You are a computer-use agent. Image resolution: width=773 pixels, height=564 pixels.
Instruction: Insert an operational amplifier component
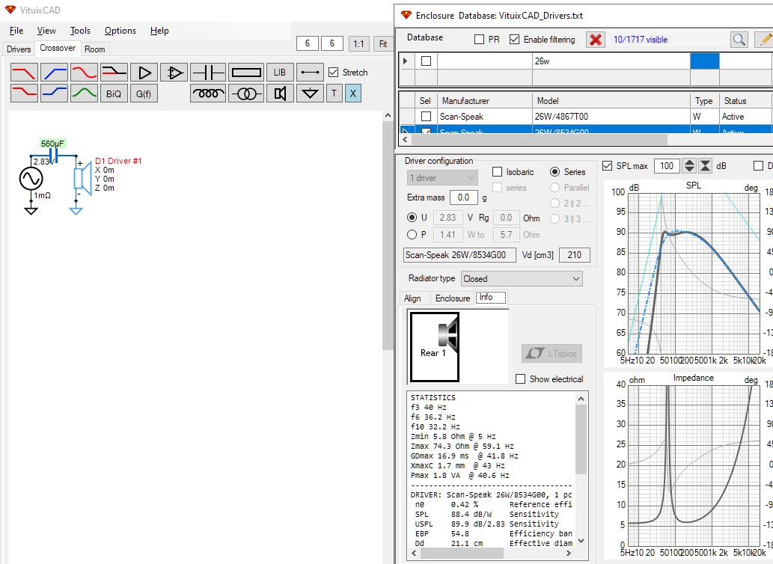(174, 73)
